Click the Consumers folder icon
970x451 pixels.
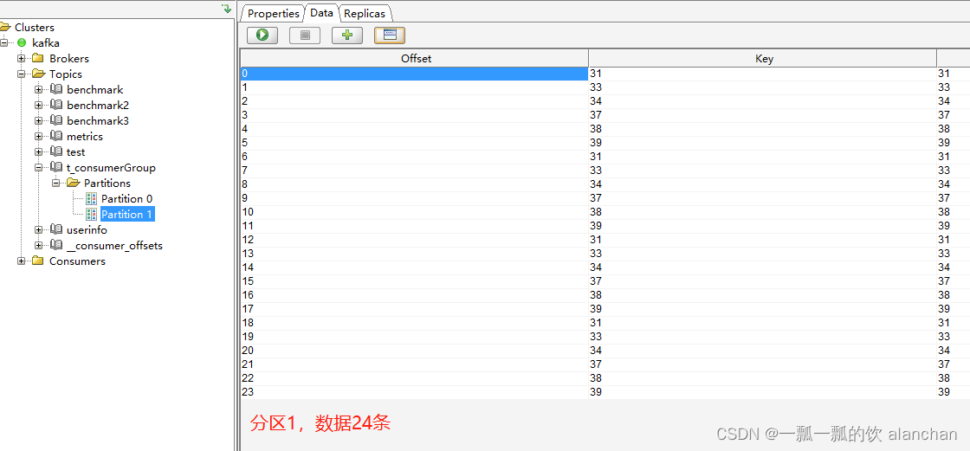38,261
